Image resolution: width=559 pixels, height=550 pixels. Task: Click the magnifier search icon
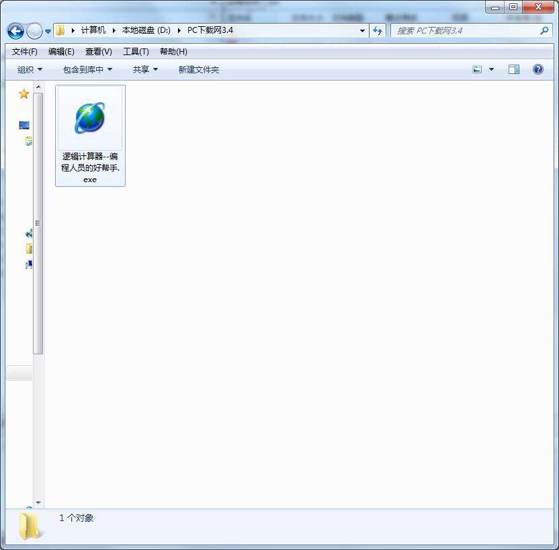point(544,31)
